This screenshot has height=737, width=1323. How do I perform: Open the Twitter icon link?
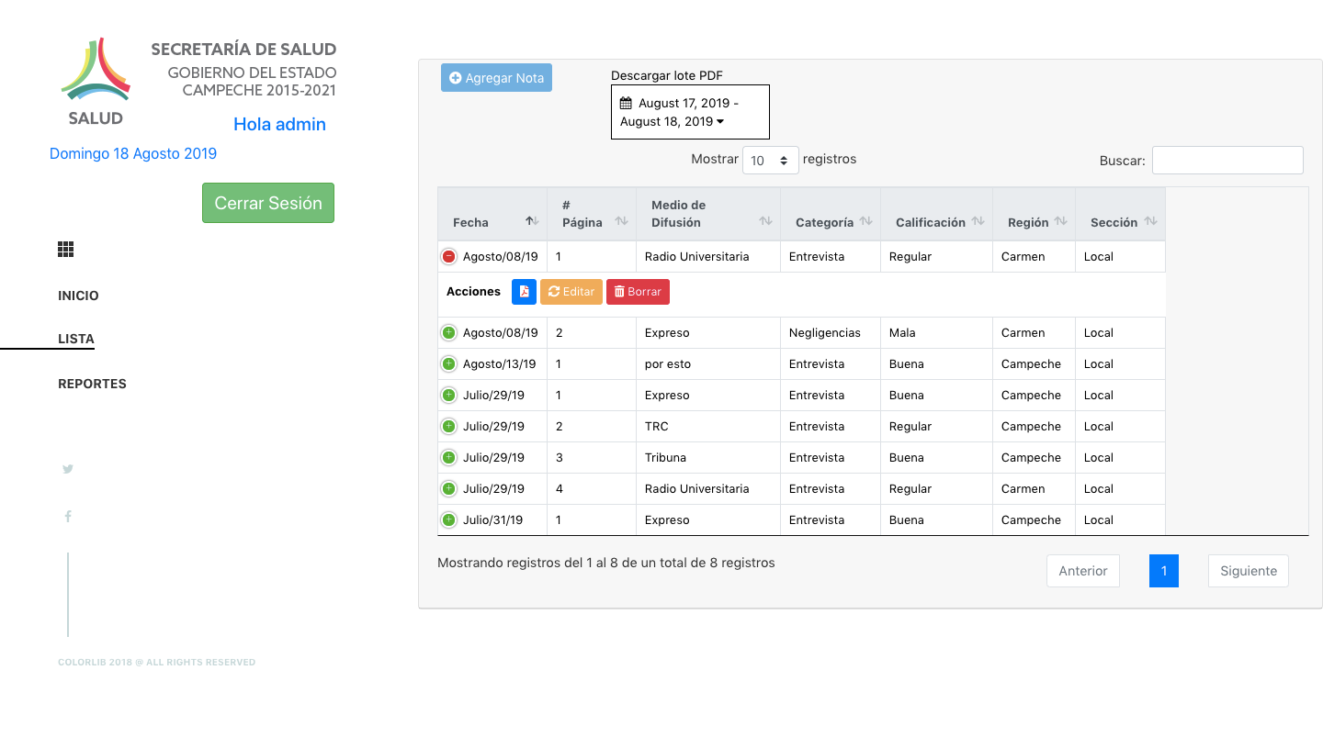pos(68,469)
